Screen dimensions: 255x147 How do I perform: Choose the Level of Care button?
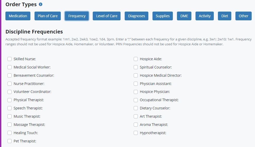107,16
